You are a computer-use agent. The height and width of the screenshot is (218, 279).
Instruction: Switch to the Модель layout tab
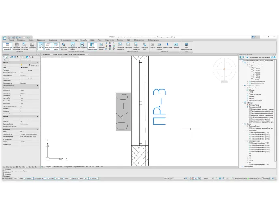(48, 166)
